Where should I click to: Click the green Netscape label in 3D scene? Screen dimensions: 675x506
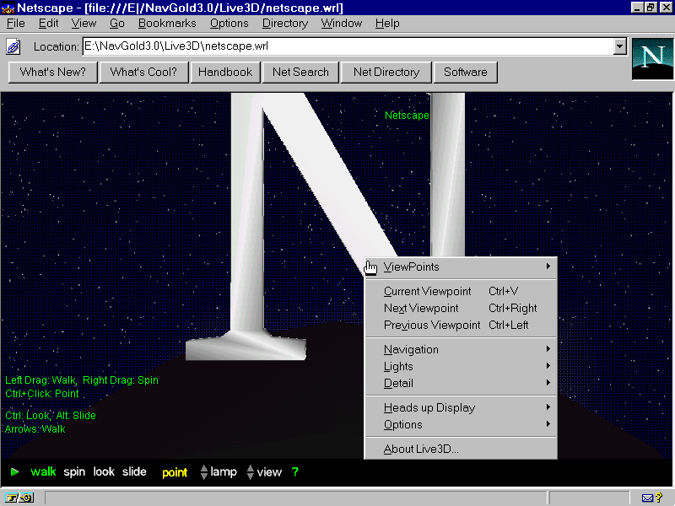click(x=407, y=116)
